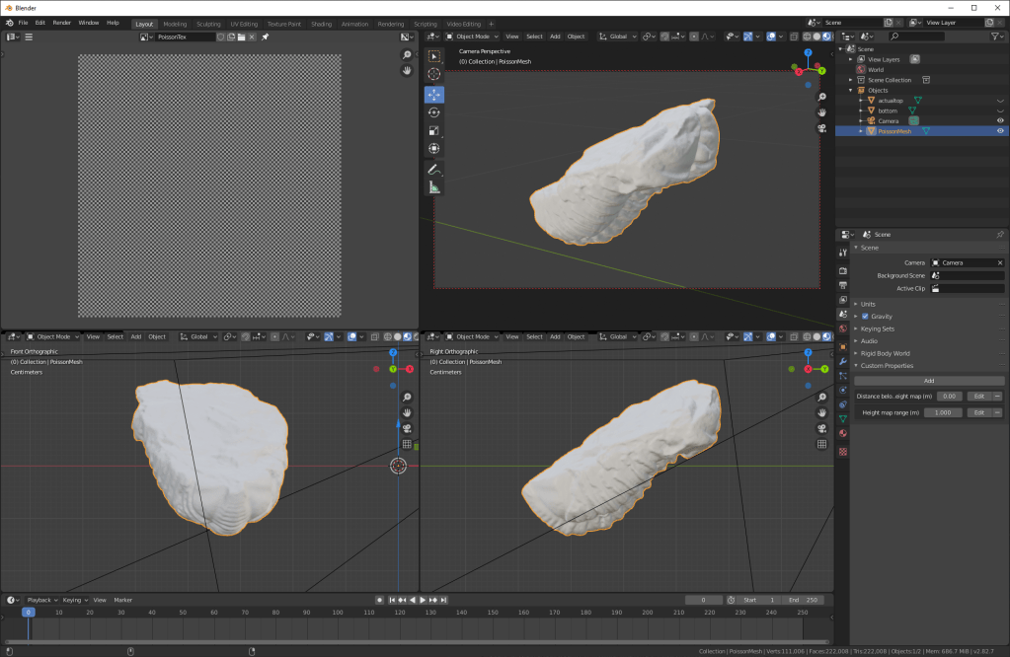Expand the Units panel
The width and height of the screenshot is (1010, 657).
click(868, 304)
